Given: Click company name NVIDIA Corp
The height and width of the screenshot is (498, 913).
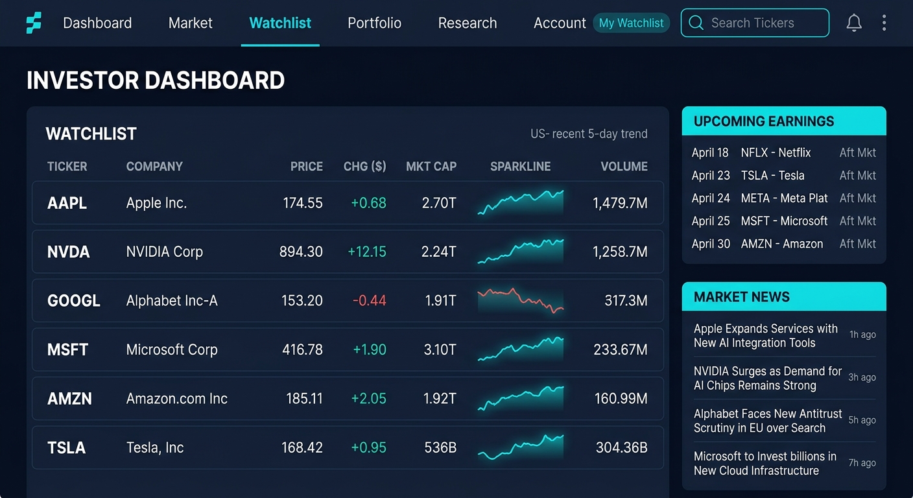Looking at the screenshot, I should click(165, 252).
